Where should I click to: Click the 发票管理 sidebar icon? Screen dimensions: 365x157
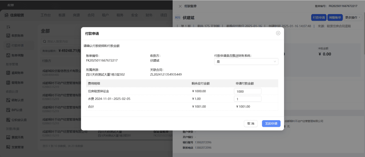tap(8, 147)
